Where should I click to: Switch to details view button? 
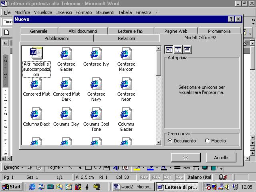click(187, 50)
